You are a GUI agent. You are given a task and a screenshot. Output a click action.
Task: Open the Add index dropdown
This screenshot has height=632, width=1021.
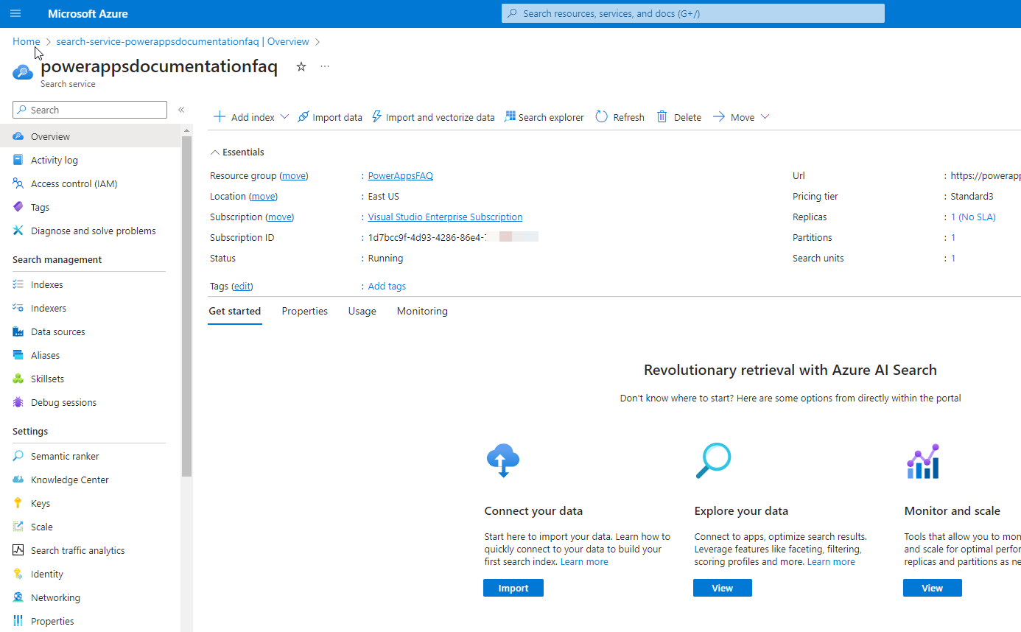[x=249, y=116]
